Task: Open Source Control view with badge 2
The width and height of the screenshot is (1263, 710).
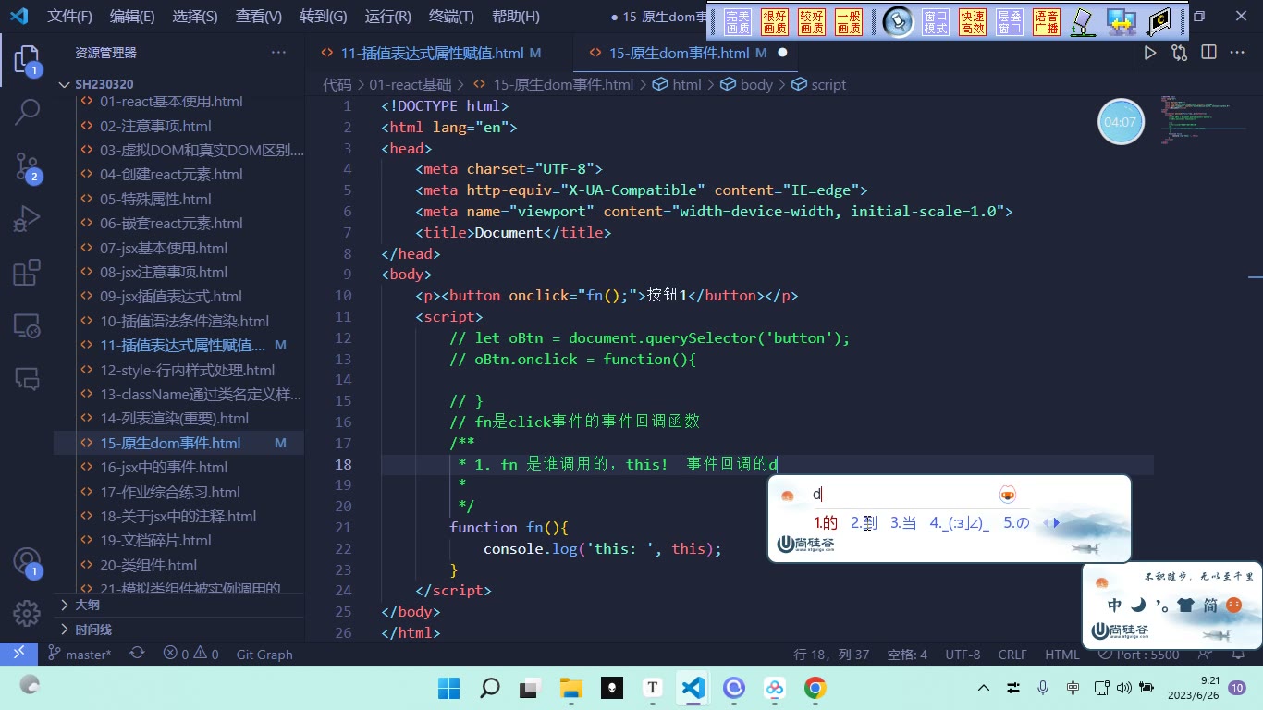Action: pyautogui.click(x=27, y=166)
